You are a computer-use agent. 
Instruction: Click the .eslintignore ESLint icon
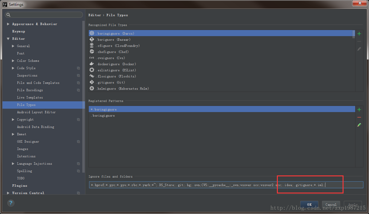pyautogui.click(x=92, y=70)
